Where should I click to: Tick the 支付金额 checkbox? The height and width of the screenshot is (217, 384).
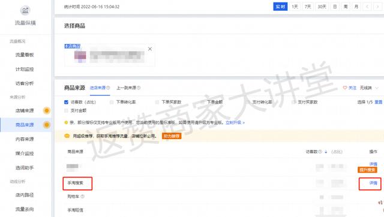(66, 110)
